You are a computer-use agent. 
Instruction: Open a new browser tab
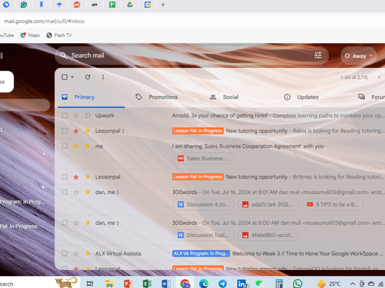(163, 5)
